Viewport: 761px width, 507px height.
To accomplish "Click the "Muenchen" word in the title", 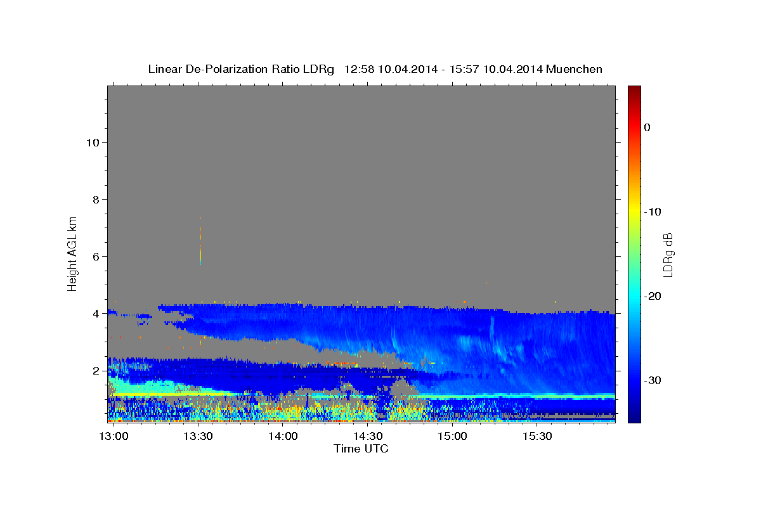I will tap(573, 69).
